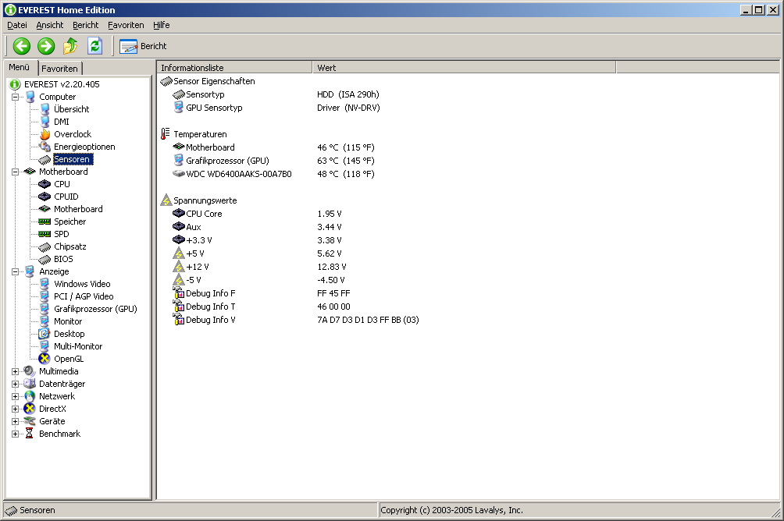Open the Bericht menu
Viewport: 784px width, 521px height.
(x=85, y=25)
